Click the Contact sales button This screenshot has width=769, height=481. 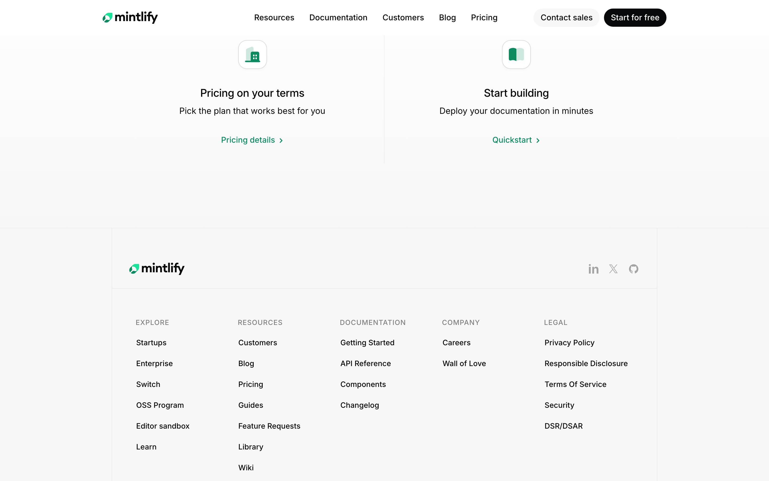[x=567, y=17]
